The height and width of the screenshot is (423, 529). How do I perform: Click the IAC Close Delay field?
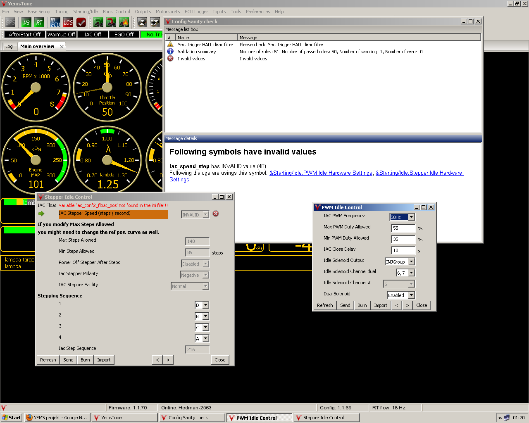tap(403, 250)
